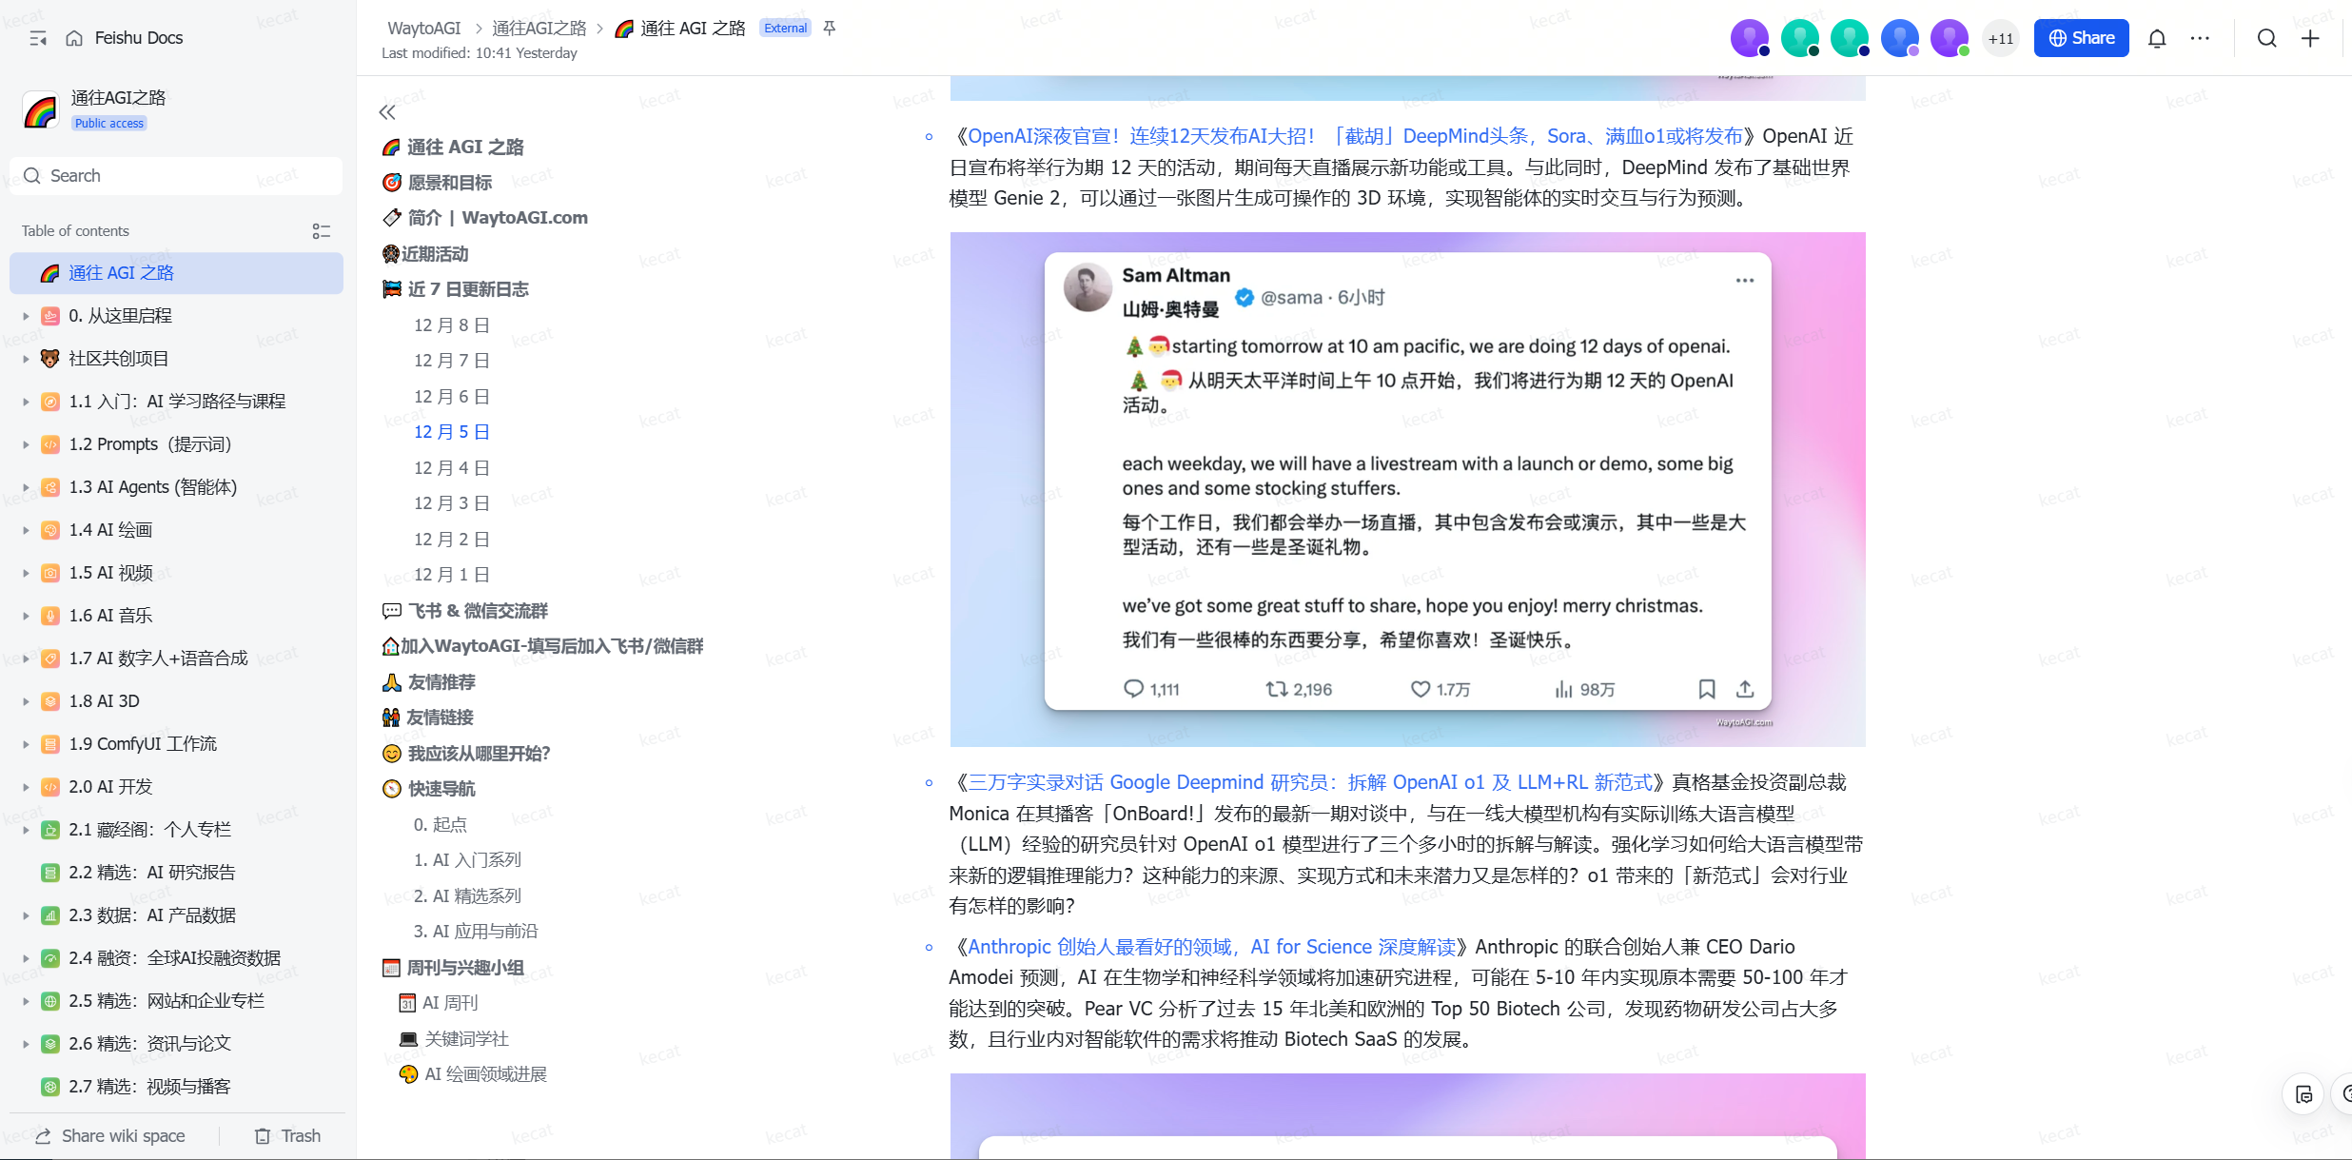2352x1160 pixels.
Task: Jump to 12 月 4 日 in outline
Action: point(451,468)
